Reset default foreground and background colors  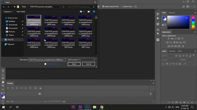point(1,93)
